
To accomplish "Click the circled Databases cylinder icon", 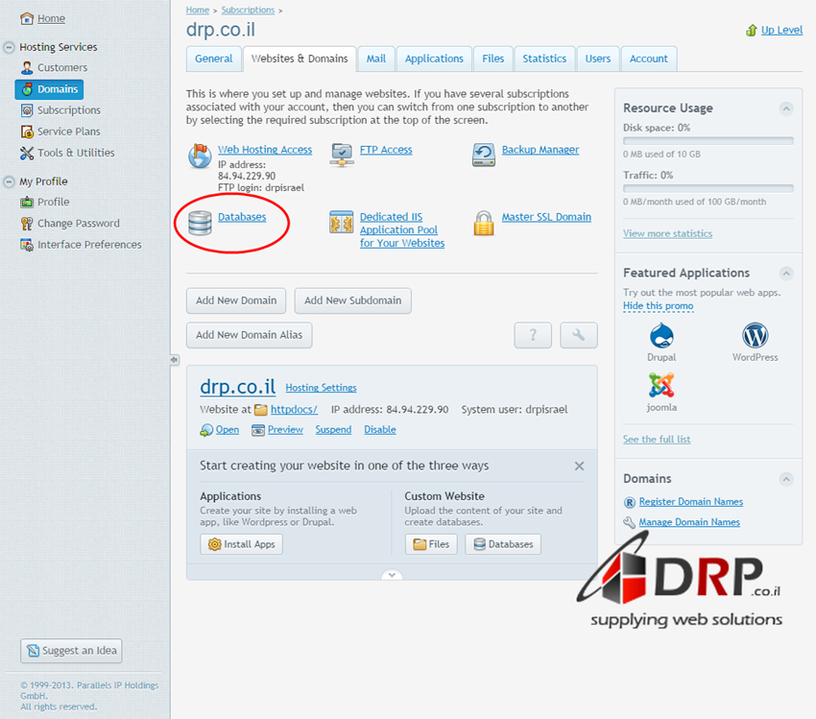I will point(200,223).
